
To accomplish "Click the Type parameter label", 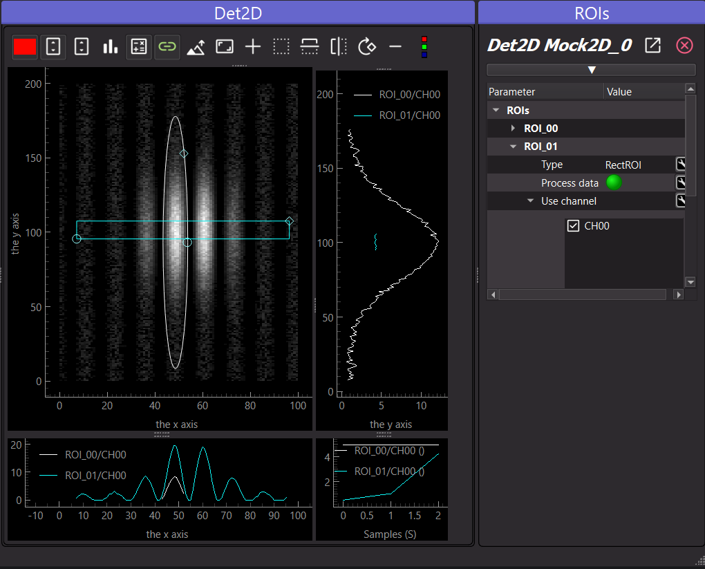I will point(552,165).
